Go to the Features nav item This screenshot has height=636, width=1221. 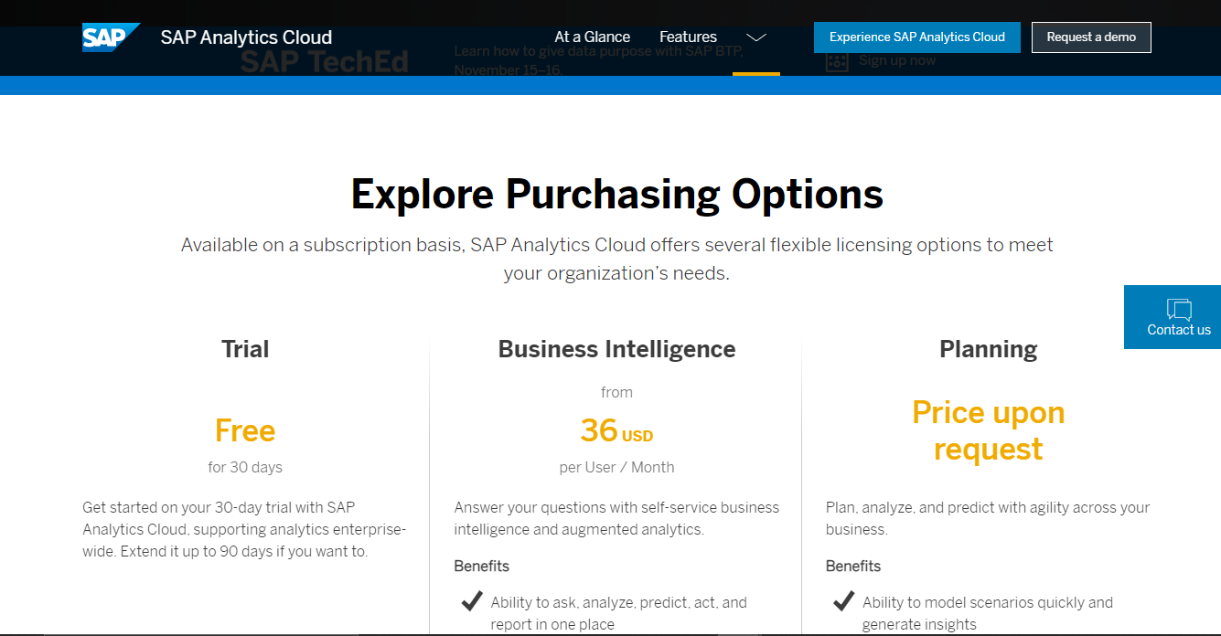[688, 37]
